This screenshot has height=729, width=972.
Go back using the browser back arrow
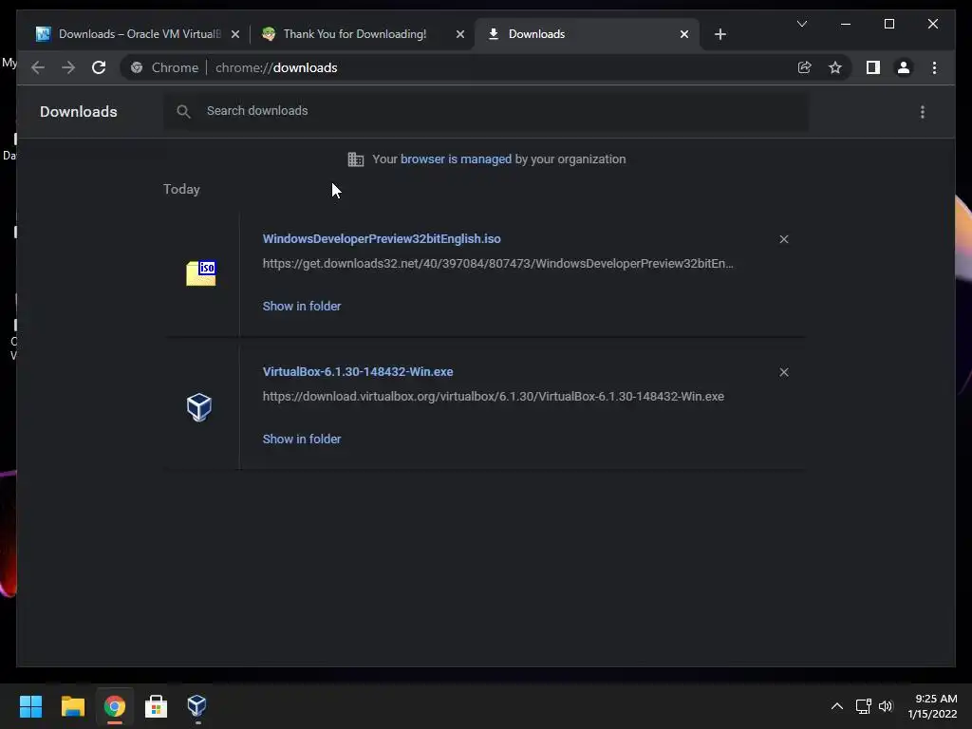pyautogui.click(x=38, y=67)
